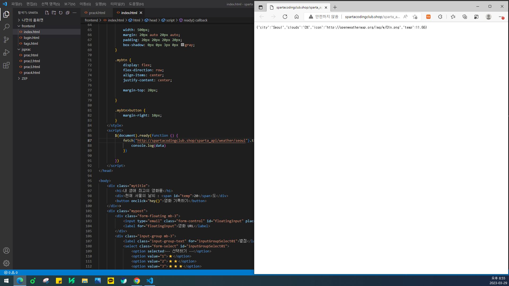Open the Manage gear menu
The image size is (509, 286).
6,263
